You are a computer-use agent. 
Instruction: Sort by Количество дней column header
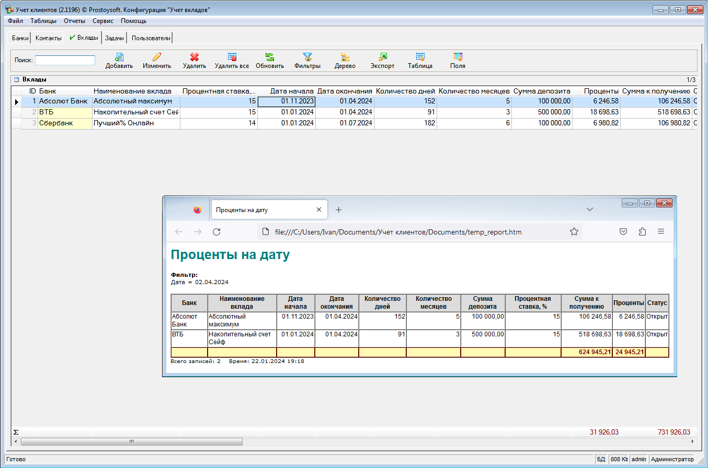coord(405,91)
